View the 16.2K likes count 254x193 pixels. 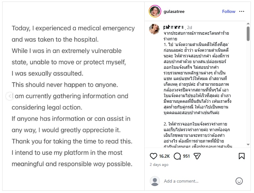(165, 156)
